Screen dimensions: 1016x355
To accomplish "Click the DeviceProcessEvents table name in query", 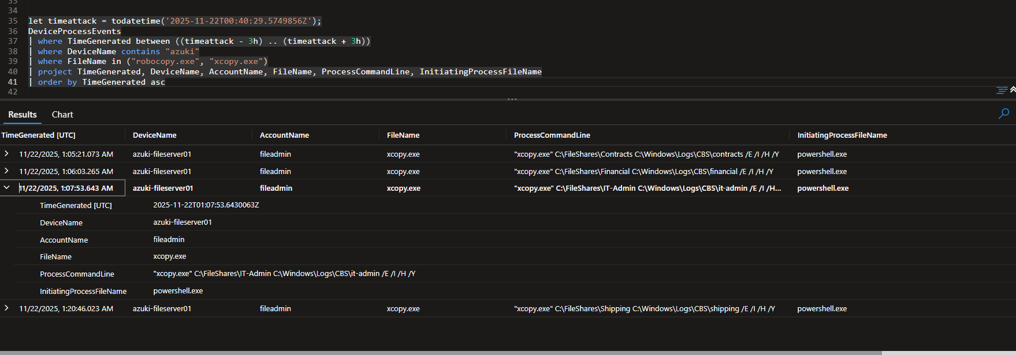I will 75,31.
